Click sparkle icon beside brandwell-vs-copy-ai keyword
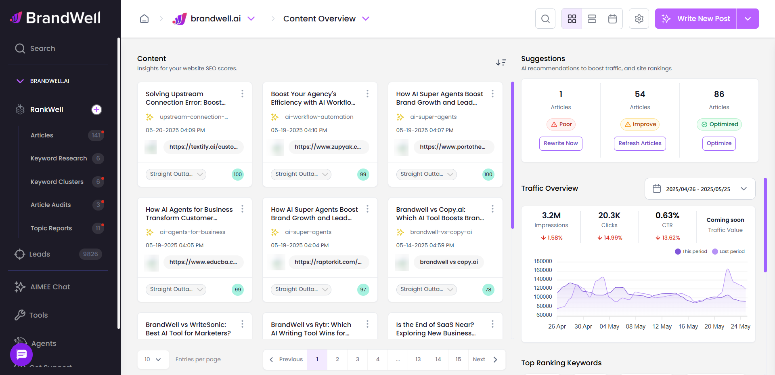 pos(400,232)
